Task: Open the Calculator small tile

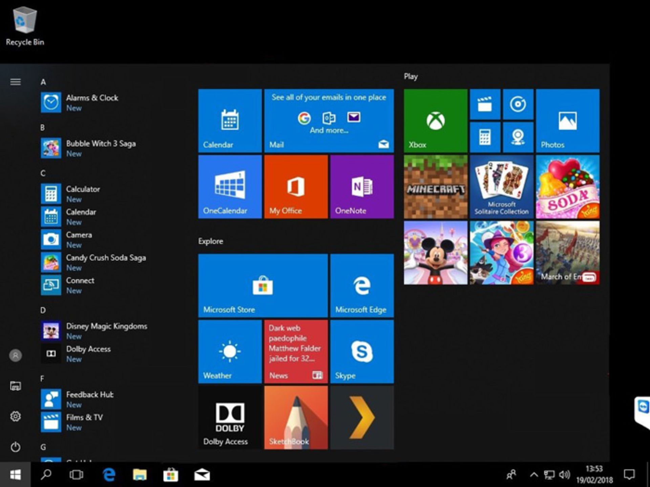Action: tap(485, 137)
